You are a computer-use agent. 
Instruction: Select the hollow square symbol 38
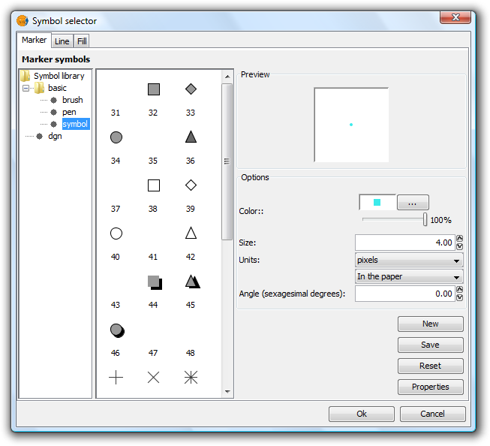pyautogui.click(x=153, y=185)
